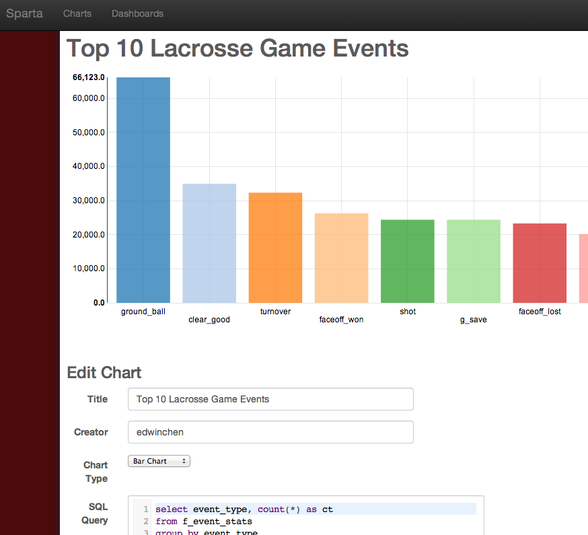Click into the Title input field
The height and width of the screenshot is (535, 588).
(x=270, y=399)
